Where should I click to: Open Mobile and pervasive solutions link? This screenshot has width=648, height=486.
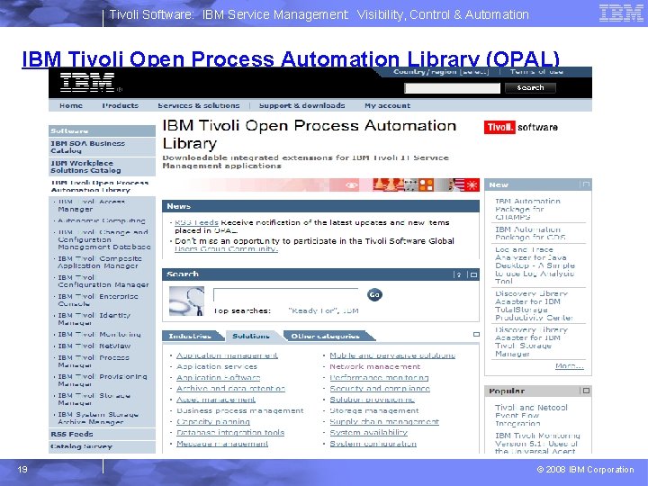392,355
